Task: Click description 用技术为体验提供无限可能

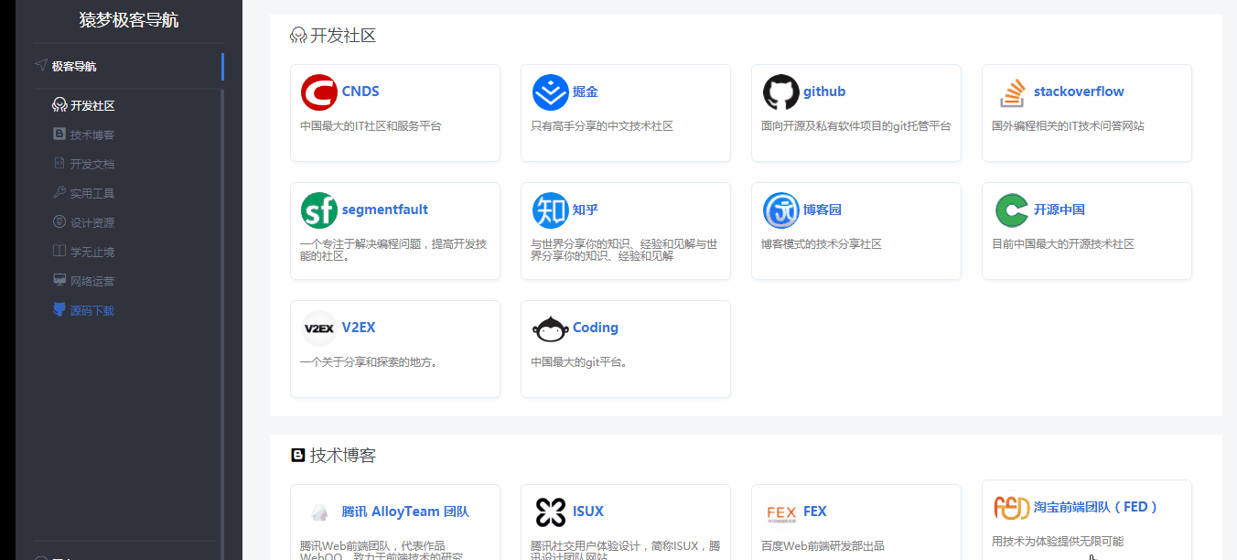Action: coord(1058,541)
